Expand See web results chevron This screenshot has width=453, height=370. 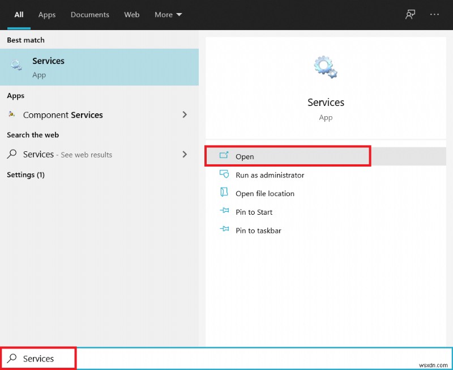185,154
